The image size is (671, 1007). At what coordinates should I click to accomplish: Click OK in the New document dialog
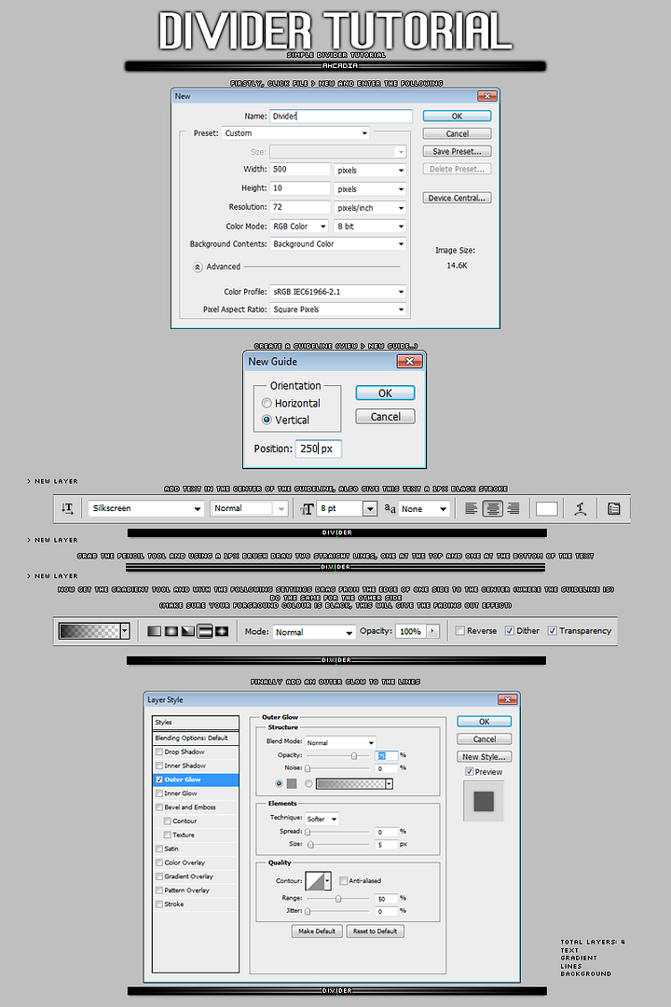point(457,117)
